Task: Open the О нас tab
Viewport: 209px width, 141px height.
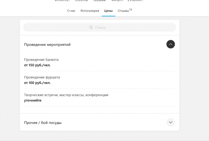Action: [71, 11]
